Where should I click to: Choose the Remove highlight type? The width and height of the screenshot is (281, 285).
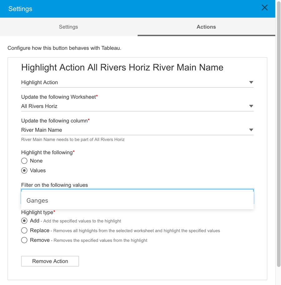pyautogui.click(x=24, y=240)
